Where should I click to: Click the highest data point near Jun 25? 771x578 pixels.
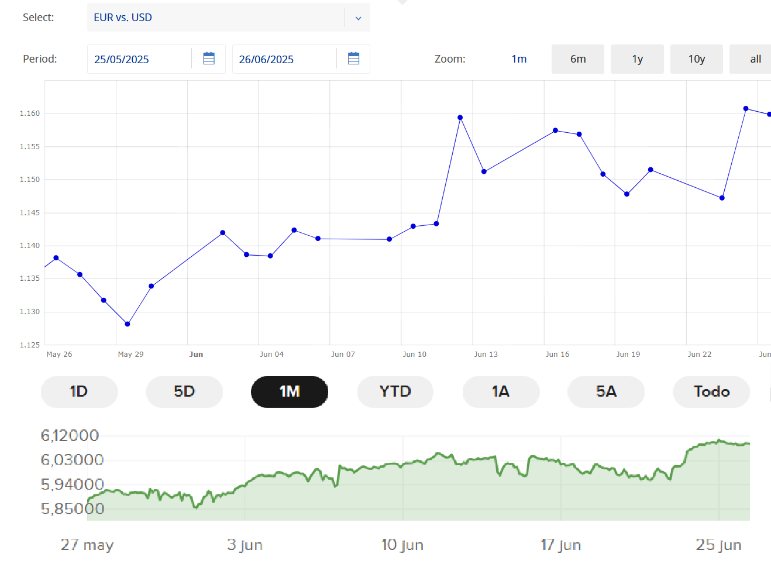[x=746, y=109]
